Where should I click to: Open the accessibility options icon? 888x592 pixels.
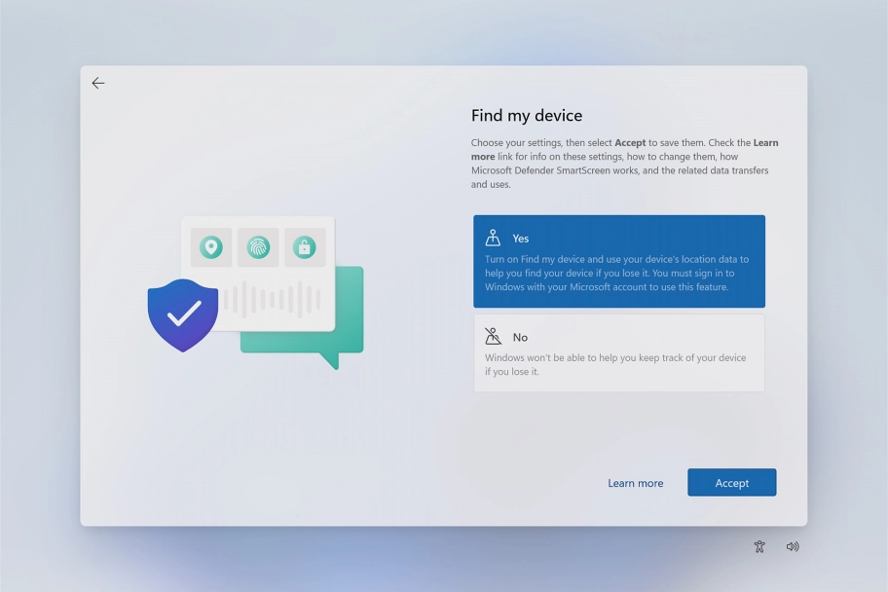click(759, 547)
